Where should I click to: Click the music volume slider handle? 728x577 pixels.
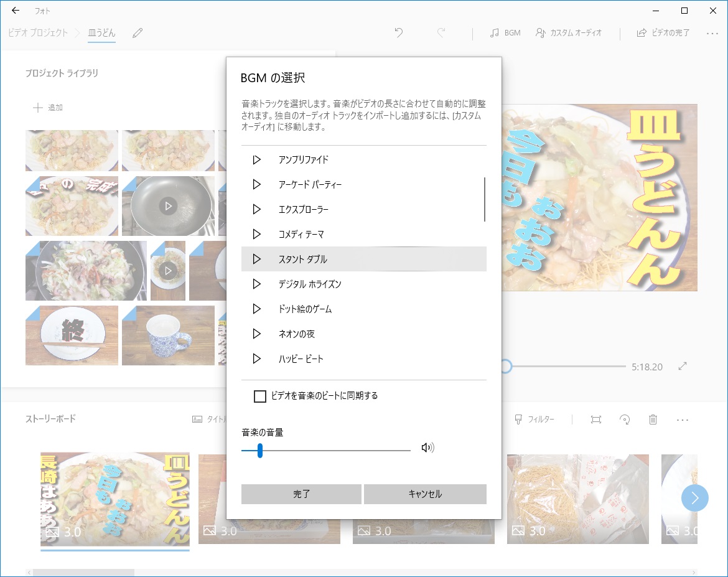[260, 450]
